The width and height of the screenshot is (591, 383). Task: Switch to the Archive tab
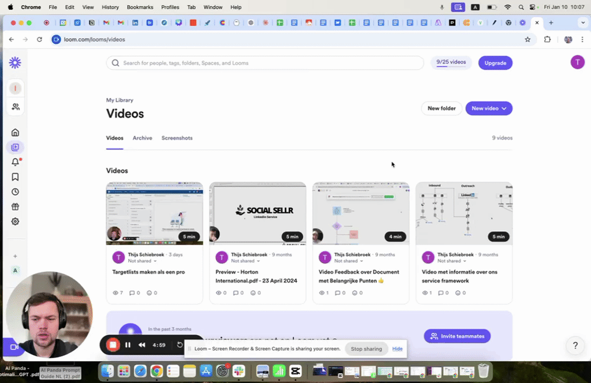pyautogui.click(x=143, y=138)
